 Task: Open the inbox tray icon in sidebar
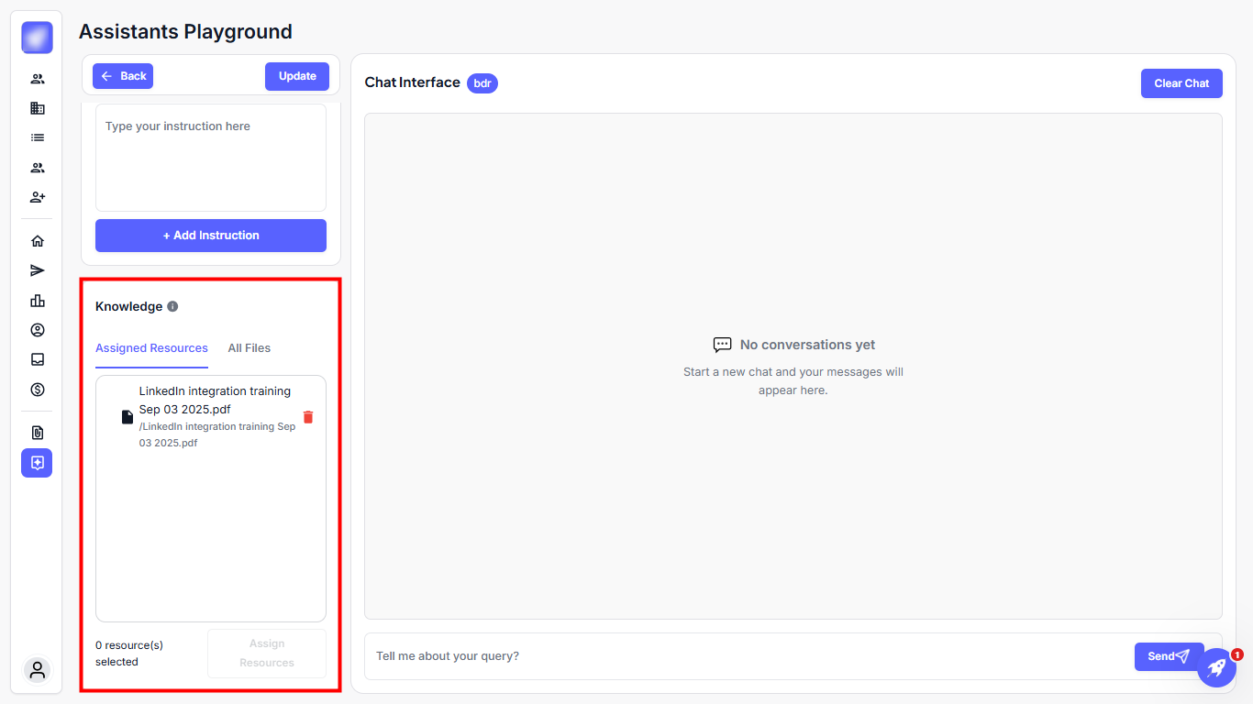[38, 359]
